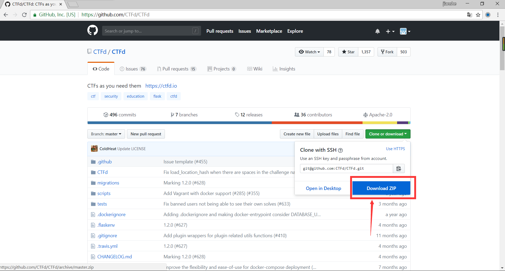Image resolution: width=505 pixels, height=271 pixels.
Task: Click Issues in the top navigation
Action: point(245,31)
